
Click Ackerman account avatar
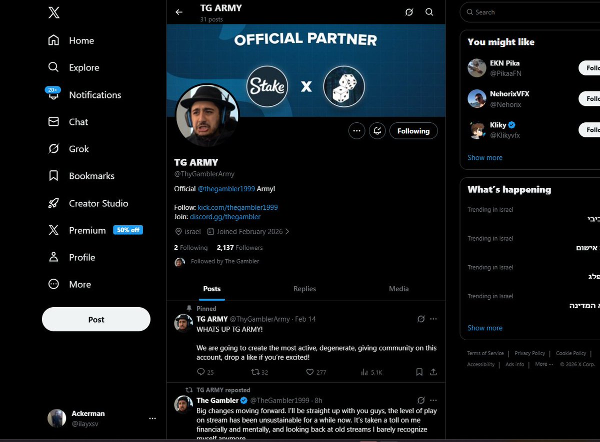point(56,418)
